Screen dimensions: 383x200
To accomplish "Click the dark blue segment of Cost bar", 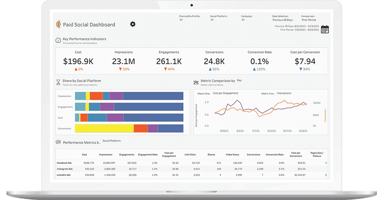I will click(154, 117).
